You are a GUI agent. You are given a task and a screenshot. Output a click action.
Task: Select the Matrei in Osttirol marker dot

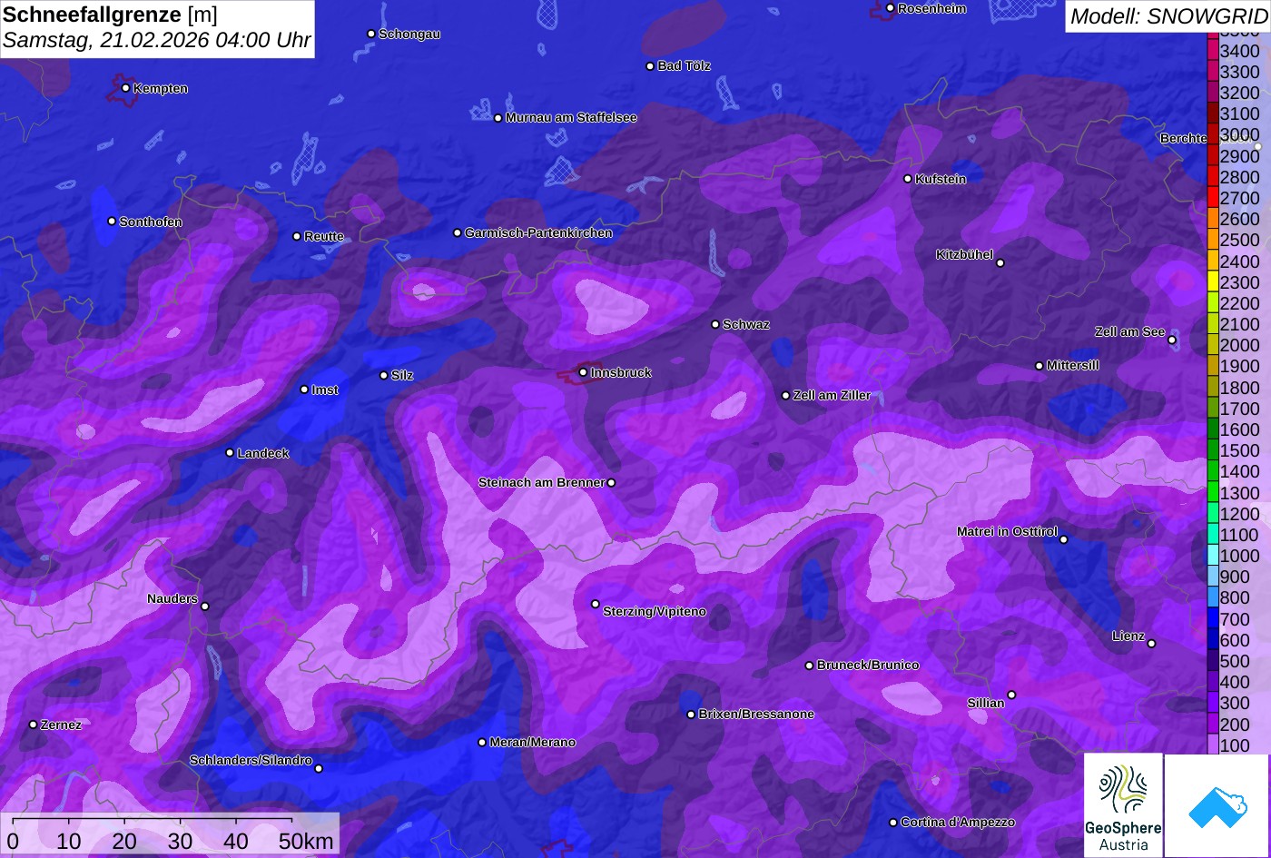coord(1064,539)
